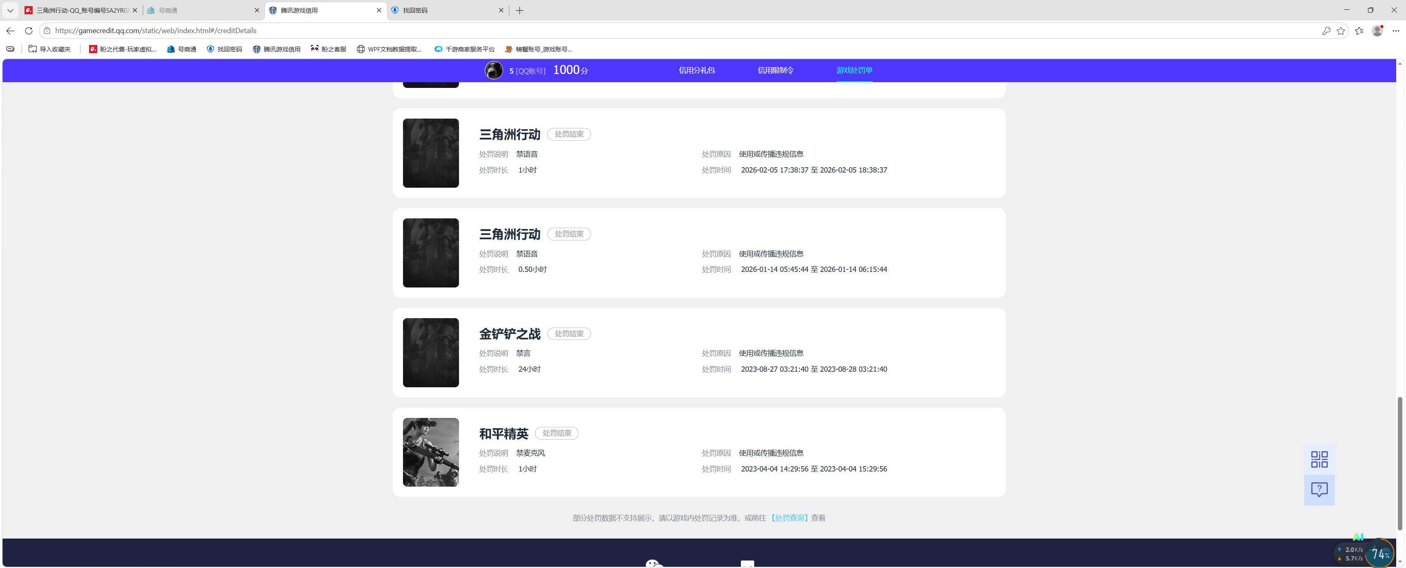Open the favorites list icon
1406x568 pixels.
coord(1359,31)
